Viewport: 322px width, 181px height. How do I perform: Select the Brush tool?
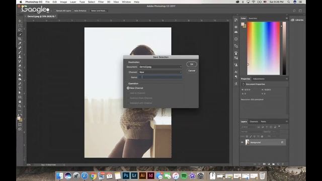20,52
